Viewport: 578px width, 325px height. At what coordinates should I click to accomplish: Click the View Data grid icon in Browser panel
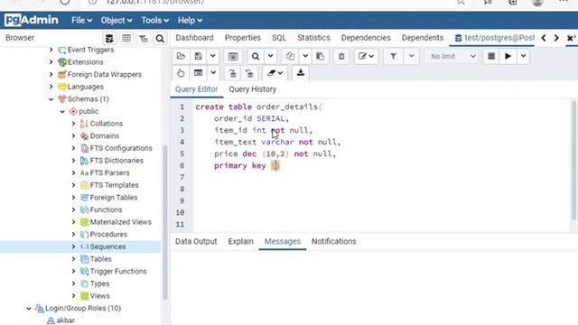point(126,38)
